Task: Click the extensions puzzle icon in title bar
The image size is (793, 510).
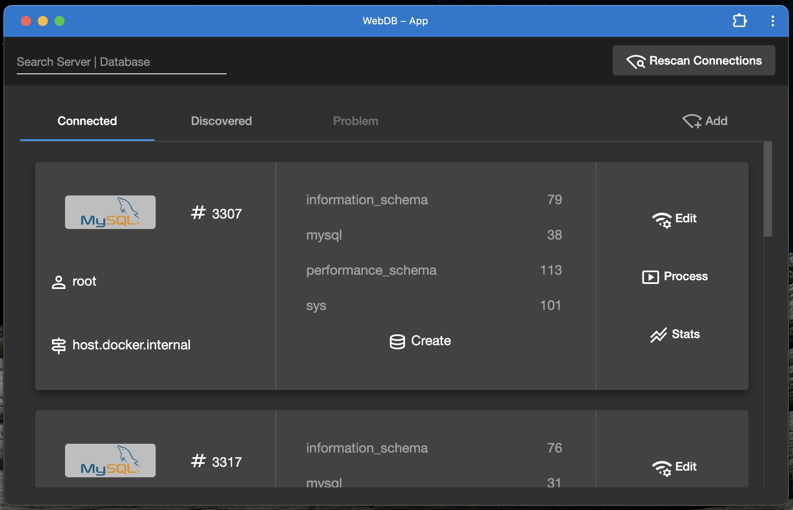Action: (x=740, y=21)
